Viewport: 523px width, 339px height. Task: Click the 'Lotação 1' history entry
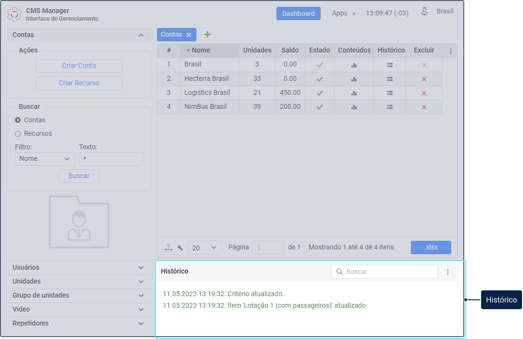265,306
